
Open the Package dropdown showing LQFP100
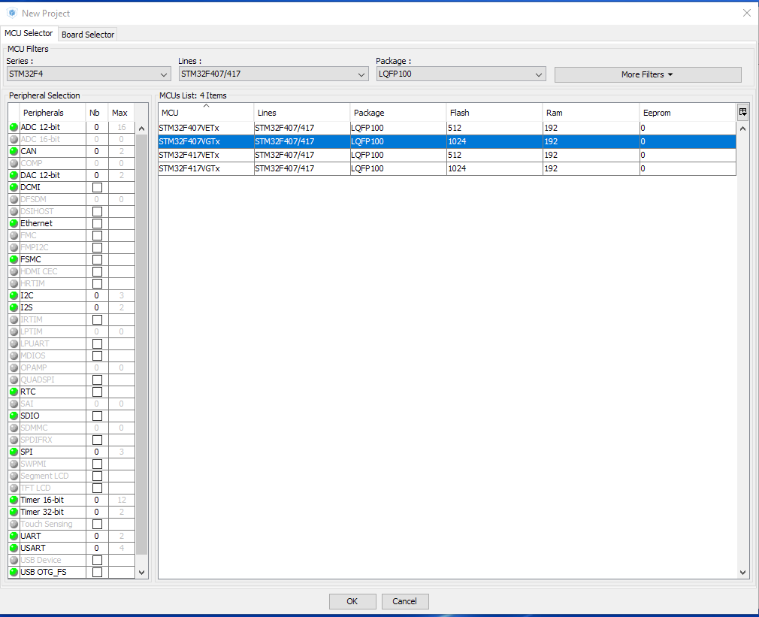coord(461,74)
